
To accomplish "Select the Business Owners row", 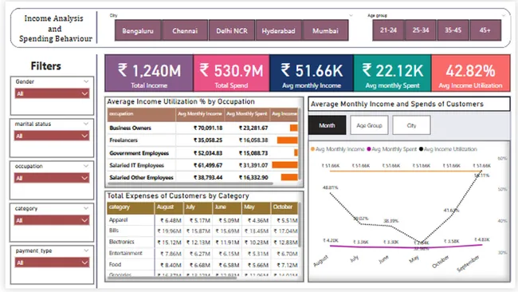I will [x=202, y=128].
